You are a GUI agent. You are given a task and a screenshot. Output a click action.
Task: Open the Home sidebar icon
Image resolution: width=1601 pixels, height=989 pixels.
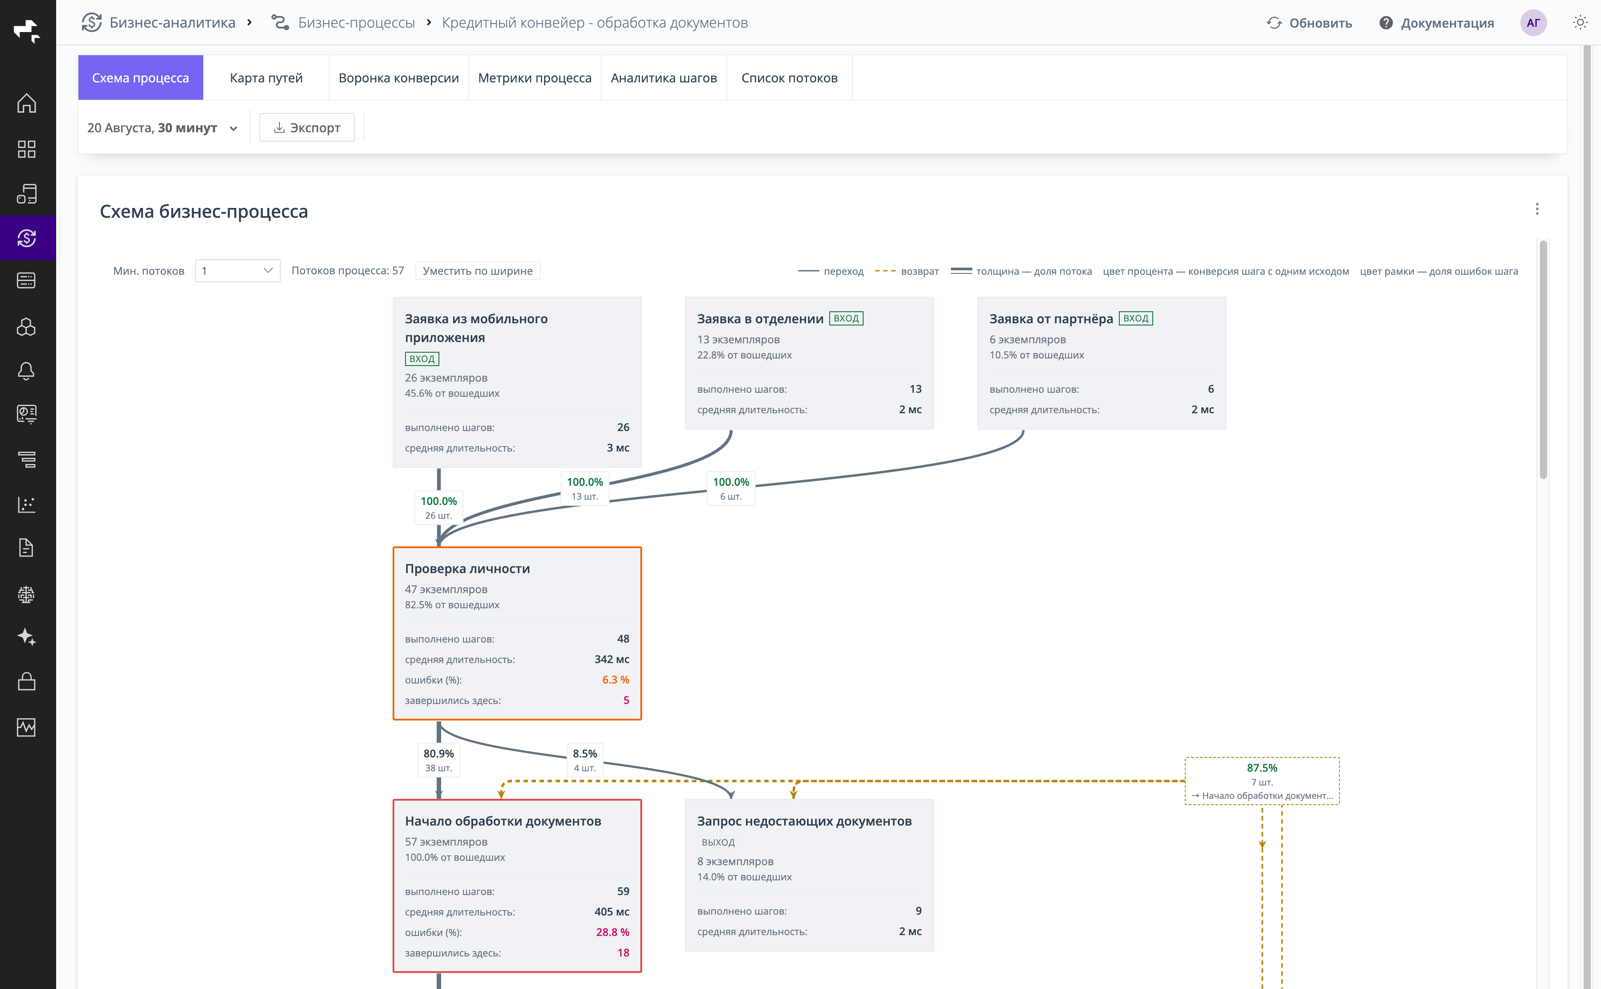tap(27, 103)
